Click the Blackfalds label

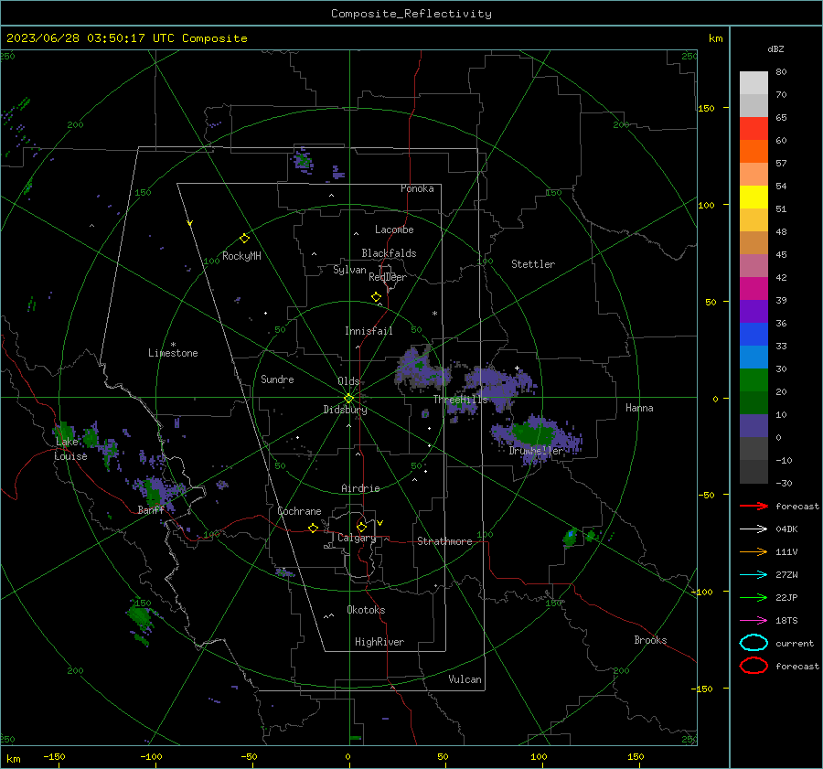pos(389,253)
